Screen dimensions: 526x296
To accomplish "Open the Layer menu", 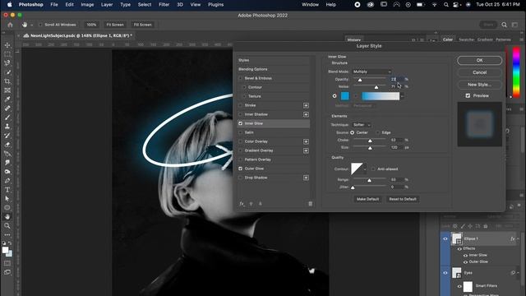I will tap(107, 5).
